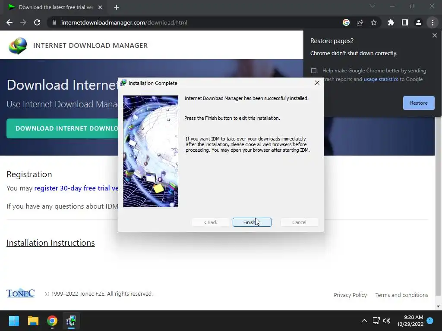Open Chrome's three-dot menu

click(x=433, y=22)
